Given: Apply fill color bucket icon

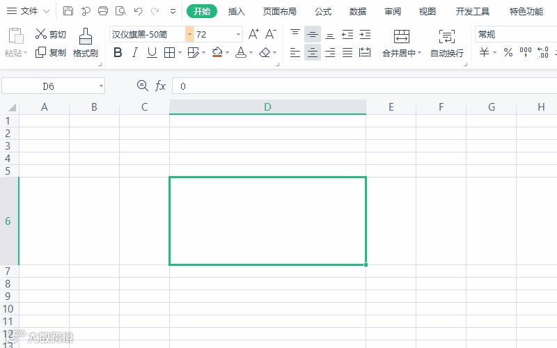Looking at the screenshot, I should pos(217,53).
